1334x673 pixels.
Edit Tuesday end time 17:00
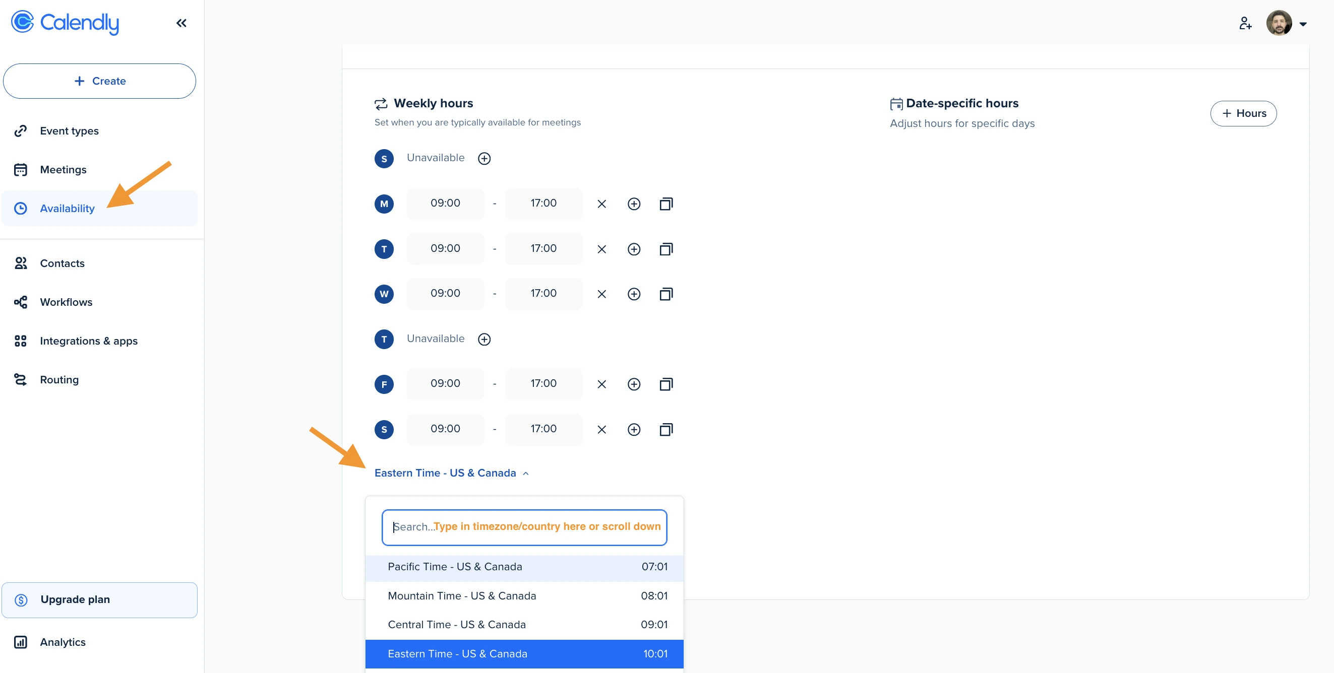[x=544, y=249]
